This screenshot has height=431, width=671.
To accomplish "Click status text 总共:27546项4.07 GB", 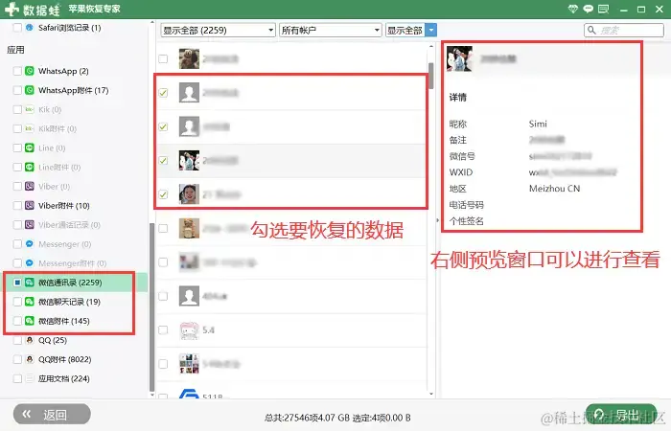I will (308, 418).
